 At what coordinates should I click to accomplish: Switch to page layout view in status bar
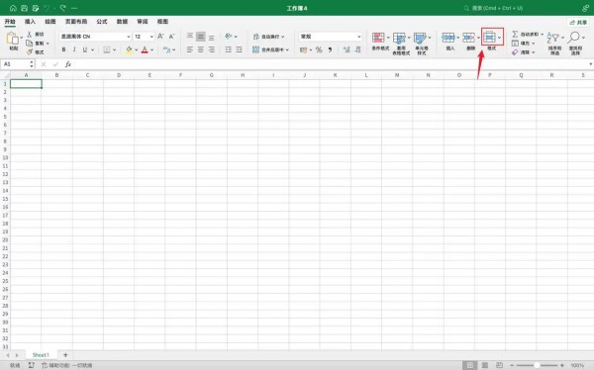(x=485, y=365)
